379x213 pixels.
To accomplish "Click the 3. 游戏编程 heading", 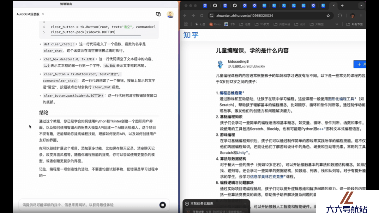I will [x=226, y=135].
